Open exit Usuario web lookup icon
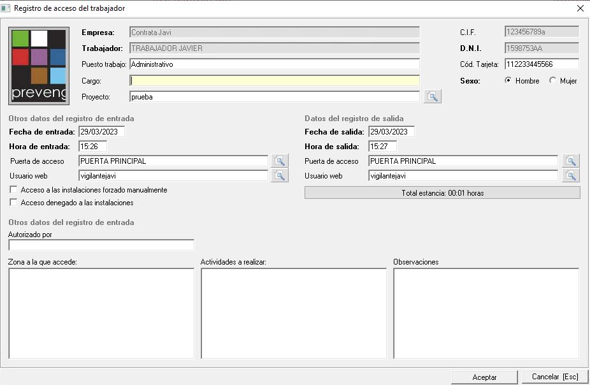Image resolution: width=590 pixels, height=385 pixels. [x=571, y=176]
